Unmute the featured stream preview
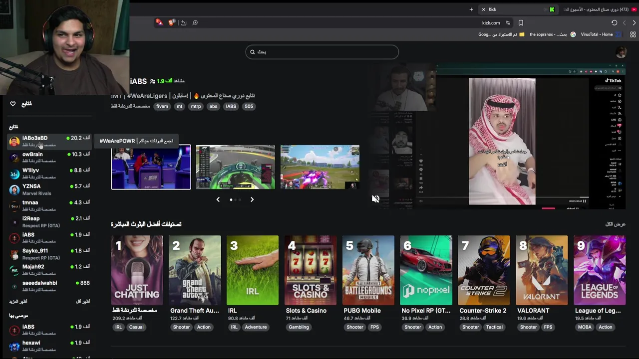The width and height of the screenshot is (639, 359). click(x=375, y=199)
